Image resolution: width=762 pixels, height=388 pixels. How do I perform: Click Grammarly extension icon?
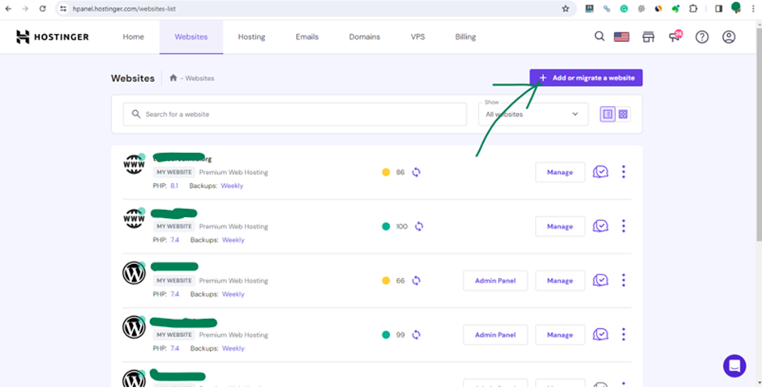coord(623,9)
